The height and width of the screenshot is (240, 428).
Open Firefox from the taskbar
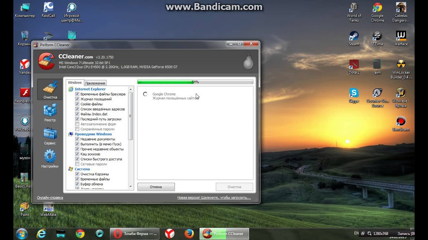(x=189, y=234)
